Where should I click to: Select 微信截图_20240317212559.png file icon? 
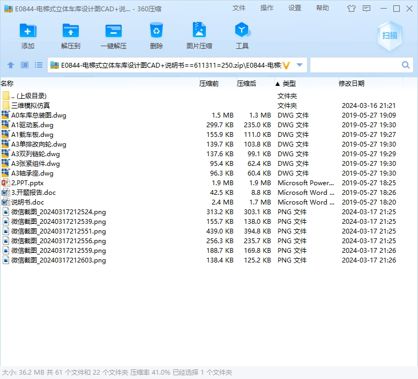tap(5, 250)
